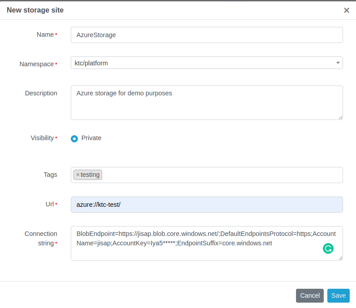Click the Tags field label

pyautogui.click(x=50, y=175)
